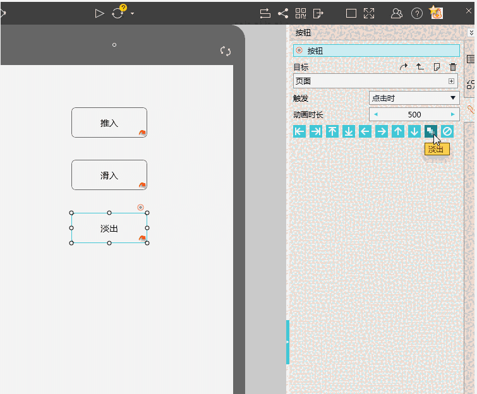Screen dimensions: 477x394
Task: Click the share icon in top toolbar
Action: pos(282,13)
